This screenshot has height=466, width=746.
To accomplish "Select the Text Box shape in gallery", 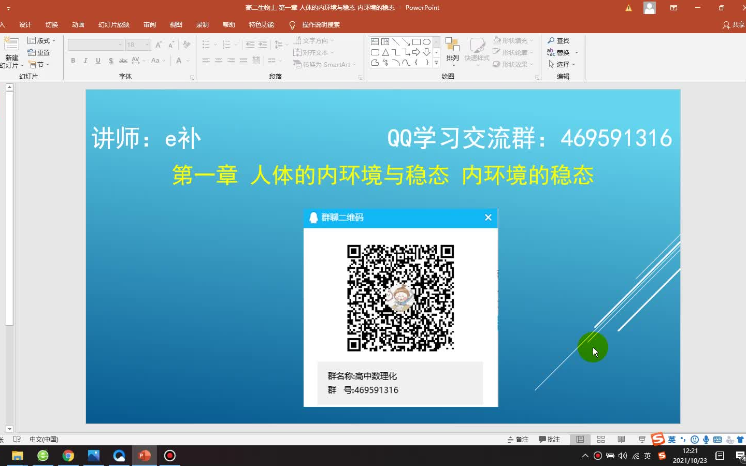I will pyautogui.click(x=375, y=42).
